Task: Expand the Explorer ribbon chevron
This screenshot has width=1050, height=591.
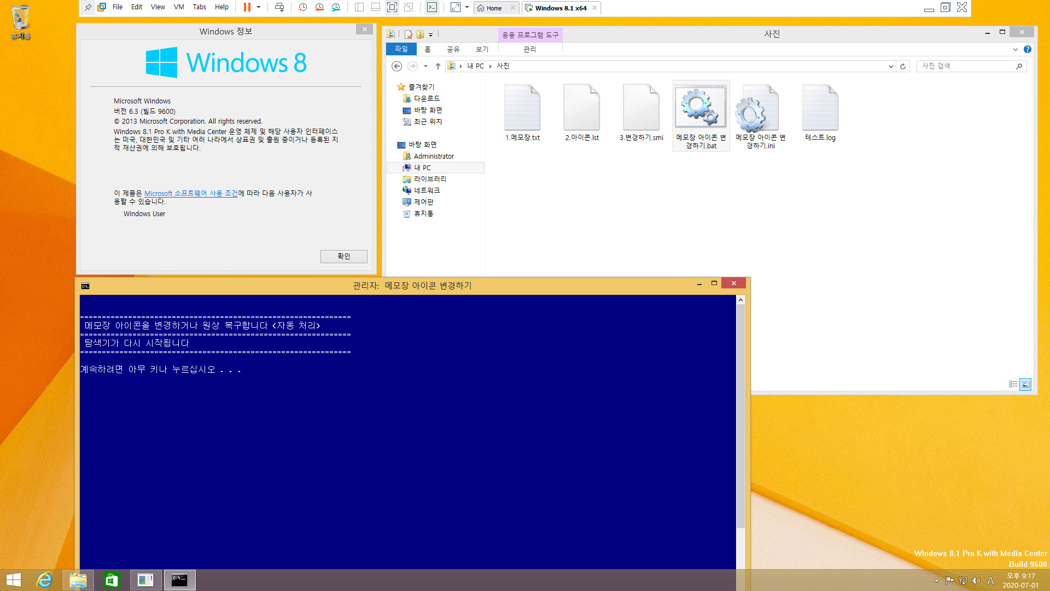Action: (x=1016, y=49)
